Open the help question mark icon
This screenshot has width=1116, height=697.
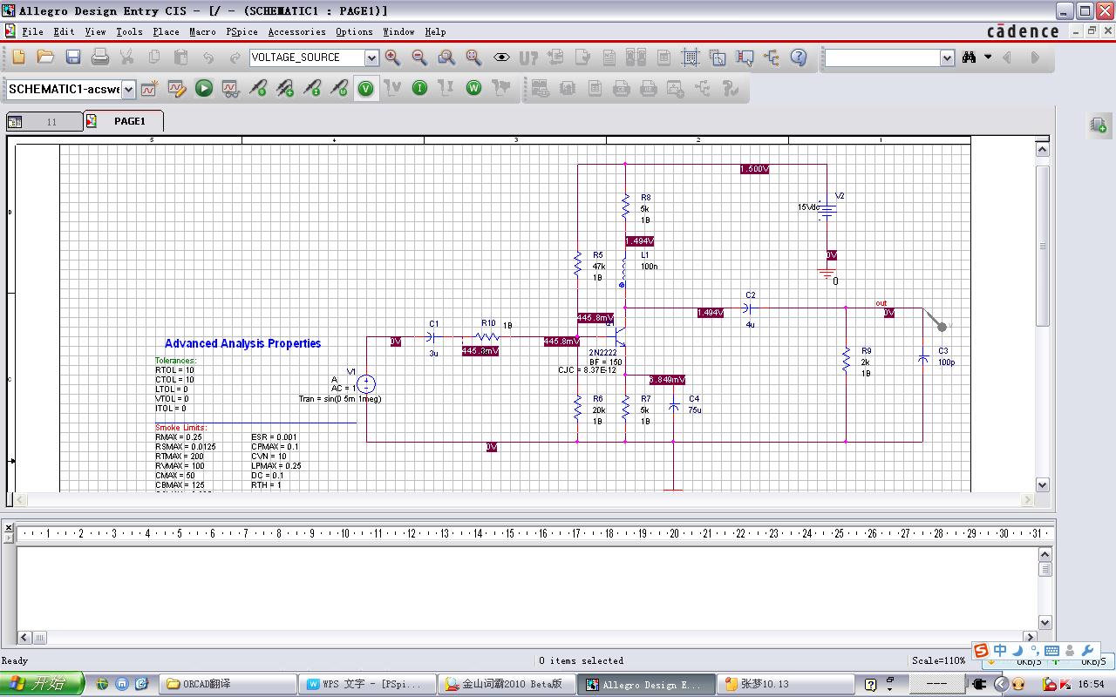tap(799, 58)
